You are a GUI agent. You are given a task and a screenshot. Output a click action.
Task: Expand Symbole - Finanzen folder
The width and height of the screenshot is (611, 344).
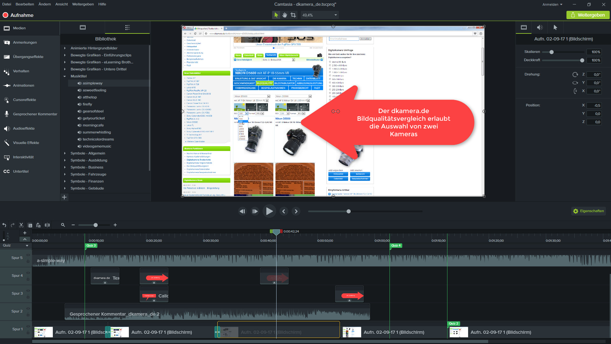[65, 182]
